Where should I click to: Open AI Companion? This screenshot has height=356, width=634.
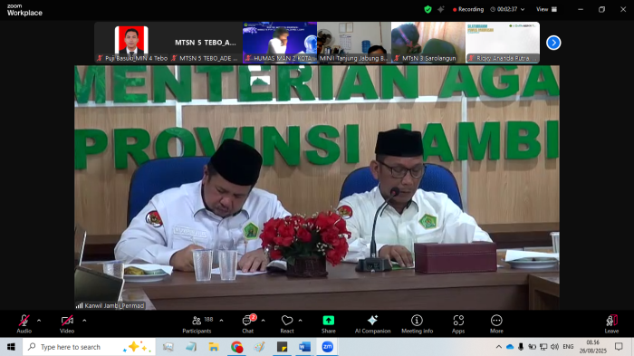[372, 324]
